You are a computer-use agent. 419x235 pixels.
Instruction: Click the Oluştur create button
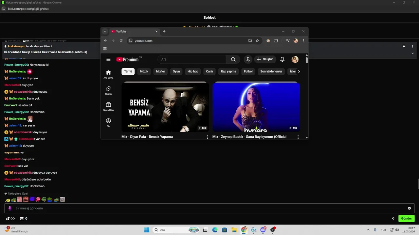click(265, 59)
